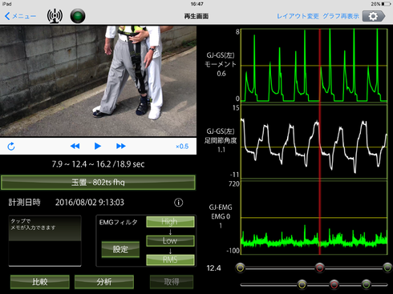This screenshot has height=294, width=393.
Task: Select the yellow start handle on upper slider
Action: coord(240,268)
